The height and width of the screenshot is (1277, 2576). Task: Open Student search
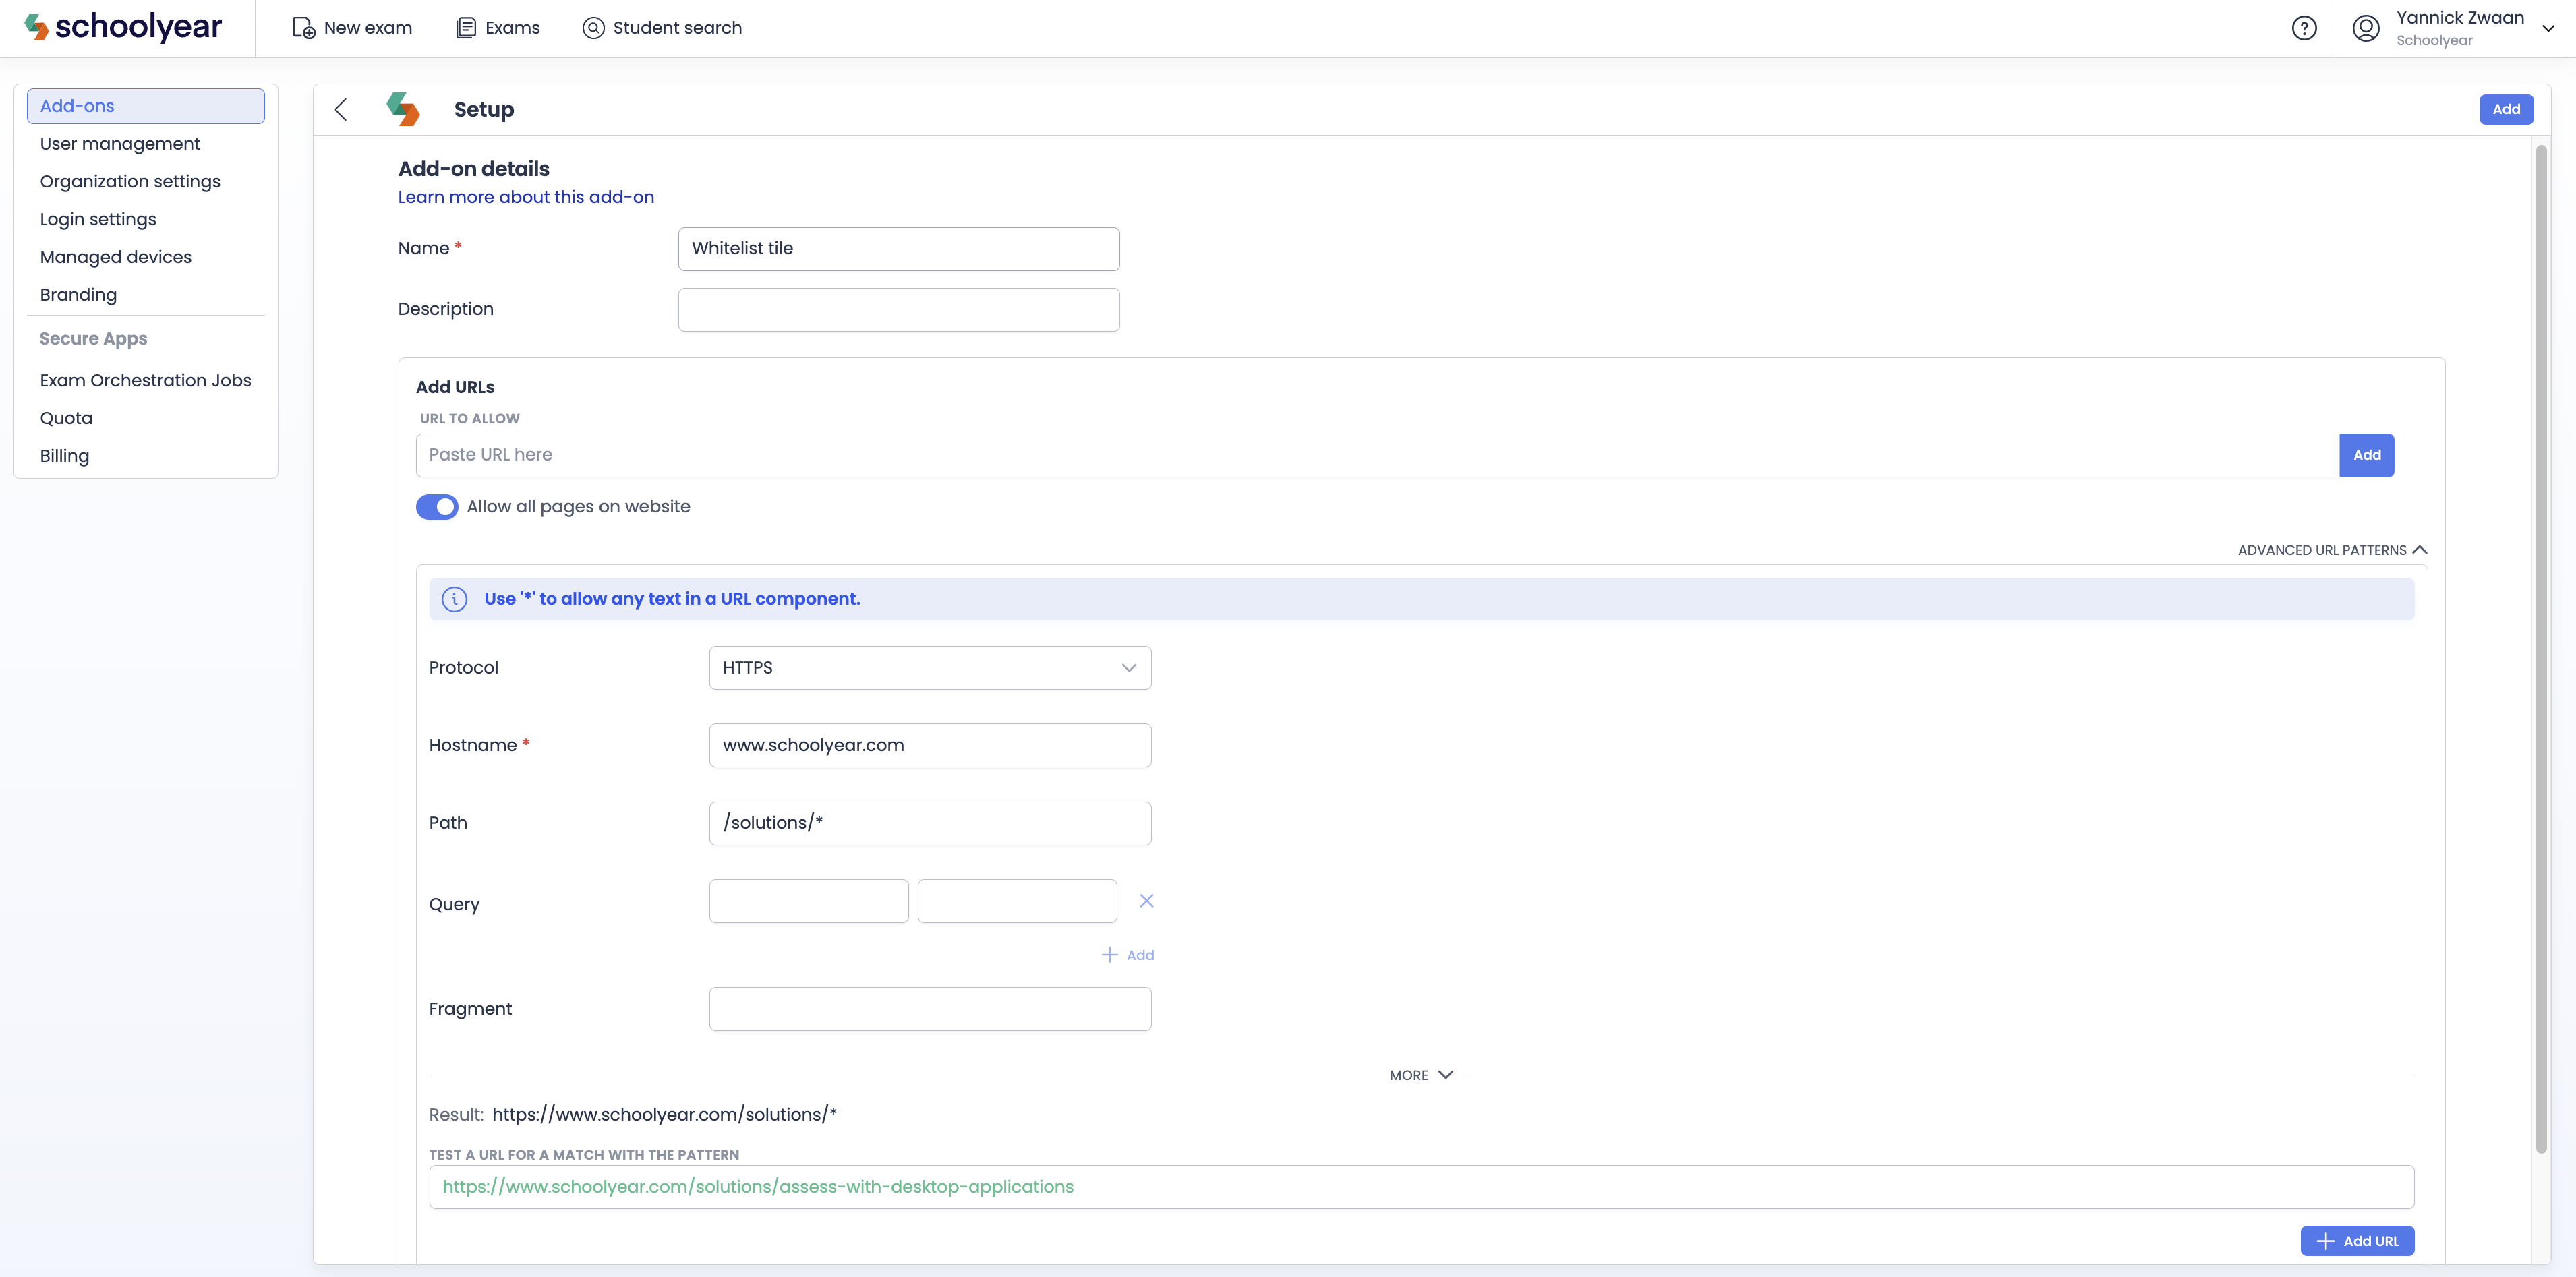coord(662,28)
